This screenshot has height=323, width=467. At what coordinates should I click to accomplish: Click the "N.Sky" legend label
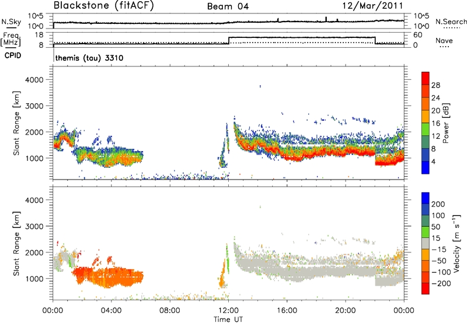11,22
